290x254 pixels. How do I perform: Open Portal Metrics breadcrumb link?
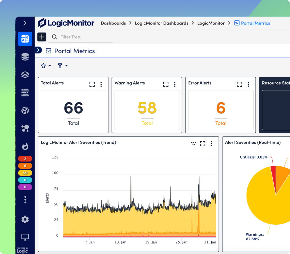pyautogui.click(x=252, y=23)
